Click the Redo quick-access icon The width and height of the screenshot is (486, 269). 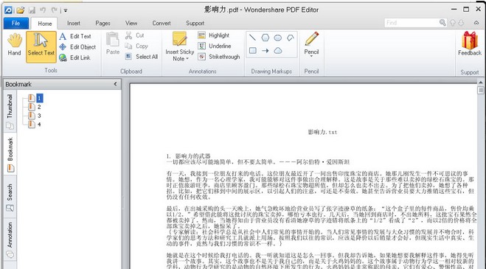tap(55, 10)
